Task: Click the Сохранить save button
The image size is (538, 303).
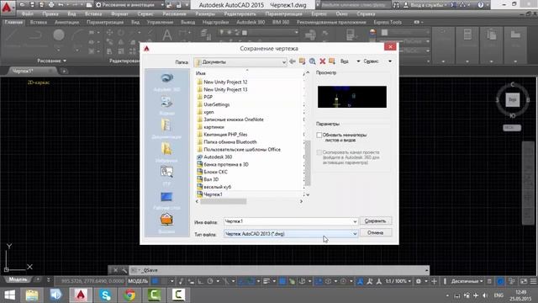Action: pyautogui.click(x=376, y=221)
